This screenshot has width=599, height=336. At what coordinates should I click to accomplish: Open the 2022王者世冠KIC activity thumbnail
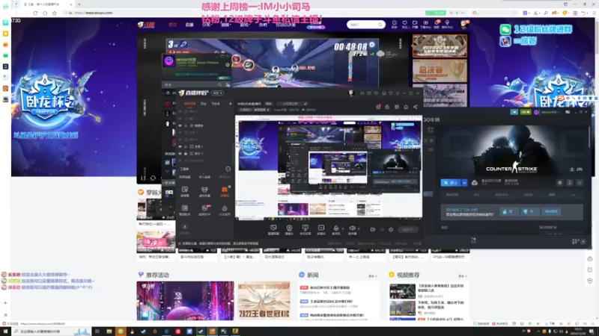pyautogui.click(x=264, y=301)
